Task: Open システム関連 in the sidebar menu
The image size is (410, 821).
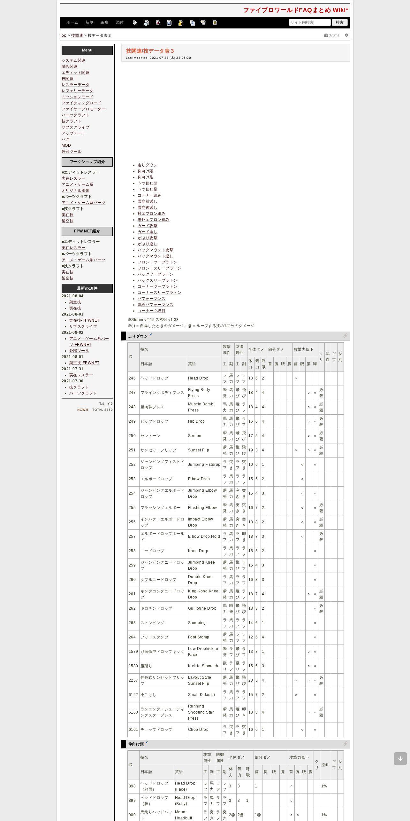Action: (73, 60)
